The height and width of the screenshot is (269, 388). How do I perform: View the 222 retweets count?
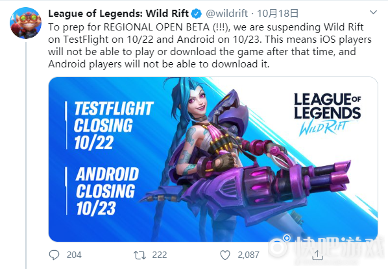coord(160,255)
